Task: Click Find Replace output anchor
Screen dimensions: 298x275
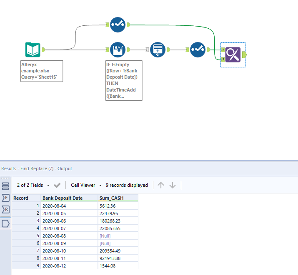Action: (x=244, y=55)
